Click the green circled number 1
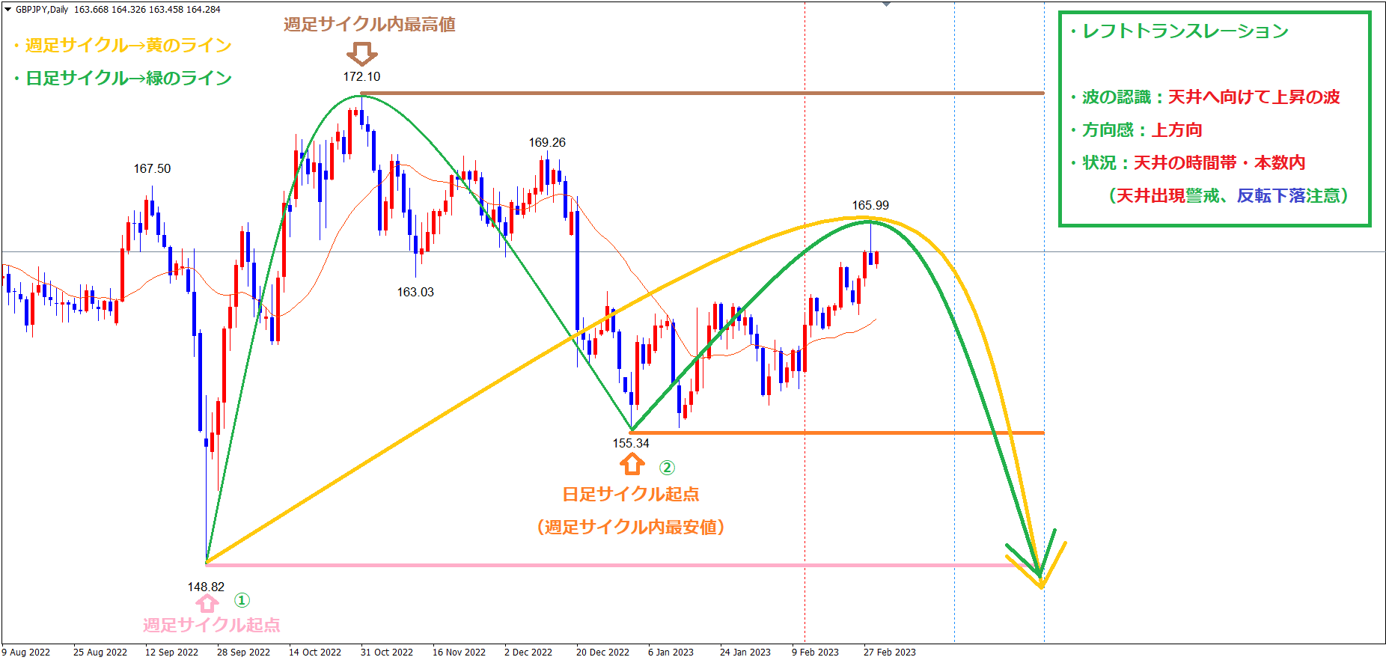This screenshot has width=1386, height=660. click(242, 600)
